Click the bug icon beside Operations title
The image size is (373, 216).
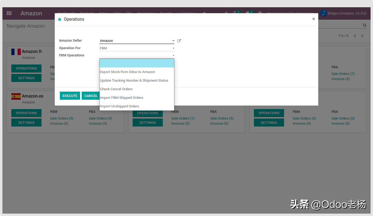click(x=60, y=19)
